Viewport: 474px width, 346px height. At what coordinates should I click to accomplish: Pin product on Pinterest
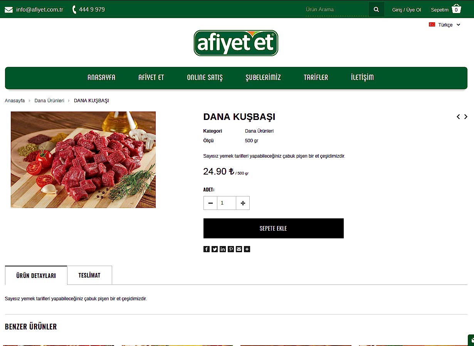[x=231, y=249]
